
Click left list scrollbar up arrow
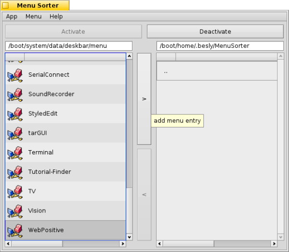pos(129,56)
